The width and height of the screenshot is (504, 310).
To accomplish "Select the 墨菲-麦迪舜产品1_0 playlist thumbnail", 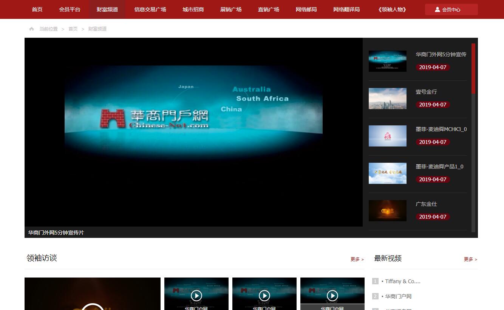I will click(388, 173).
